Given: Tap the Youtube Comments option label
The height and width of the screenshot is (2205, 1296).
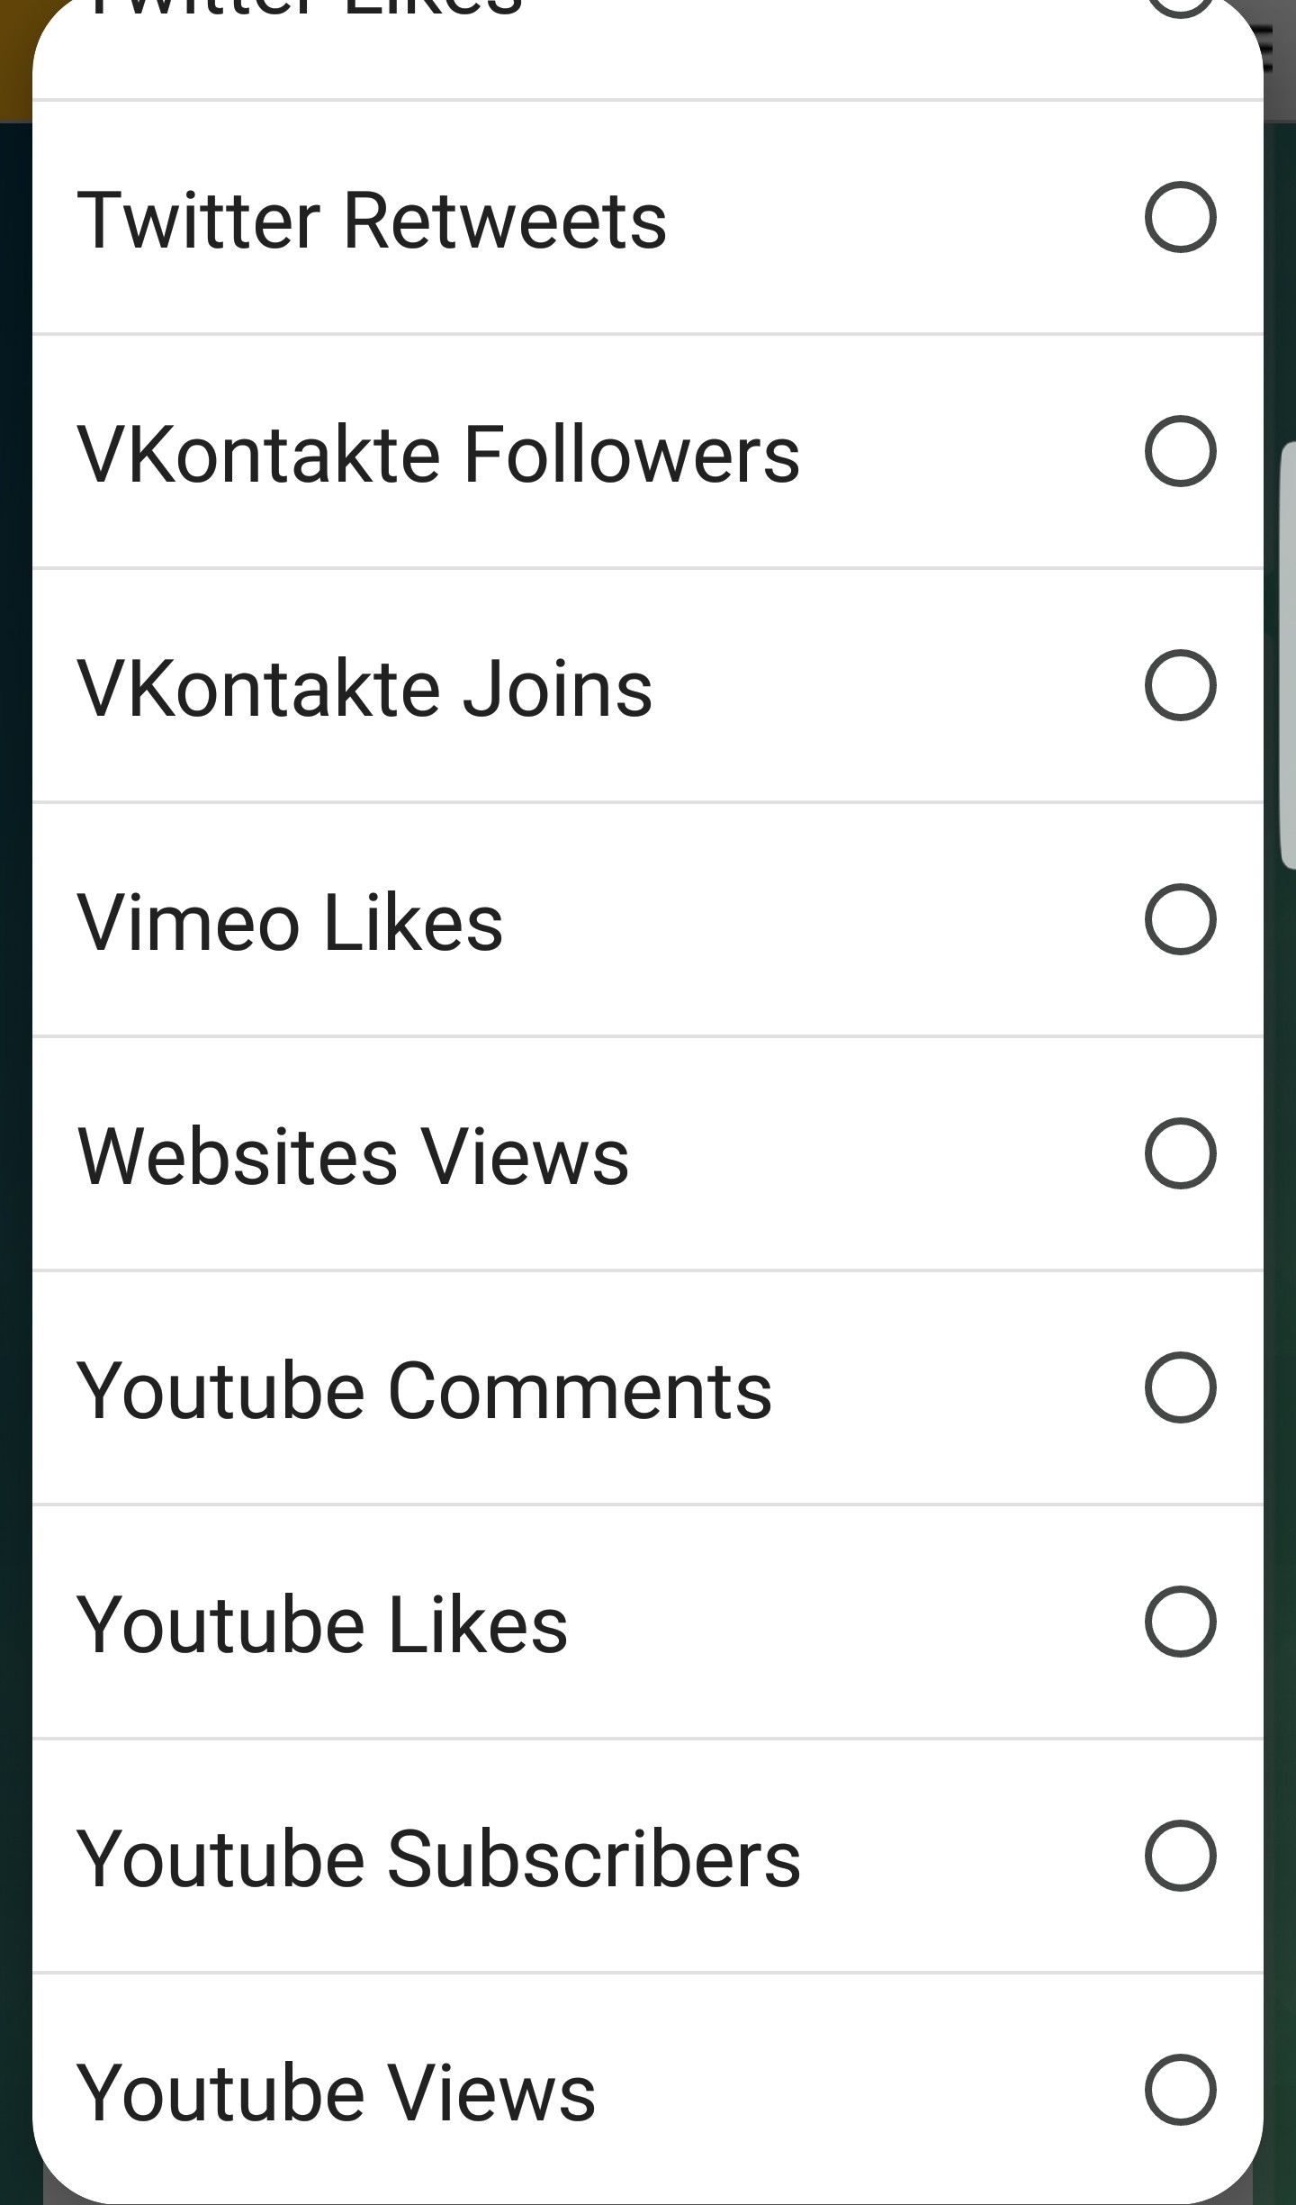Looking at the screenshot, I should tap(424, 1391).
